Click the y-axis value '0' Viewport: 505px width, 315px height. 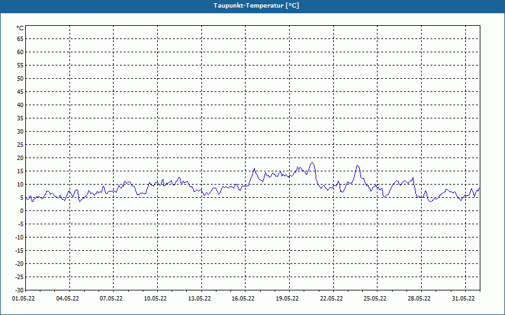pos(22,211)
